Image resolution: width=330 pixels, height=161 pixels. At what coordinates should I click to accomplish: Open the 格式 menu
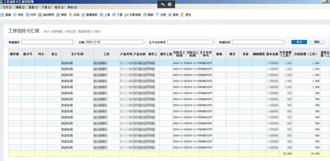pyautogui.click(x=59, y=7)
